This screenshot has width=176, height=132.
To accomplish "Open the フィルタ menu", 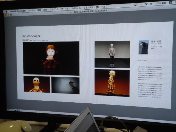I will 65,9.
